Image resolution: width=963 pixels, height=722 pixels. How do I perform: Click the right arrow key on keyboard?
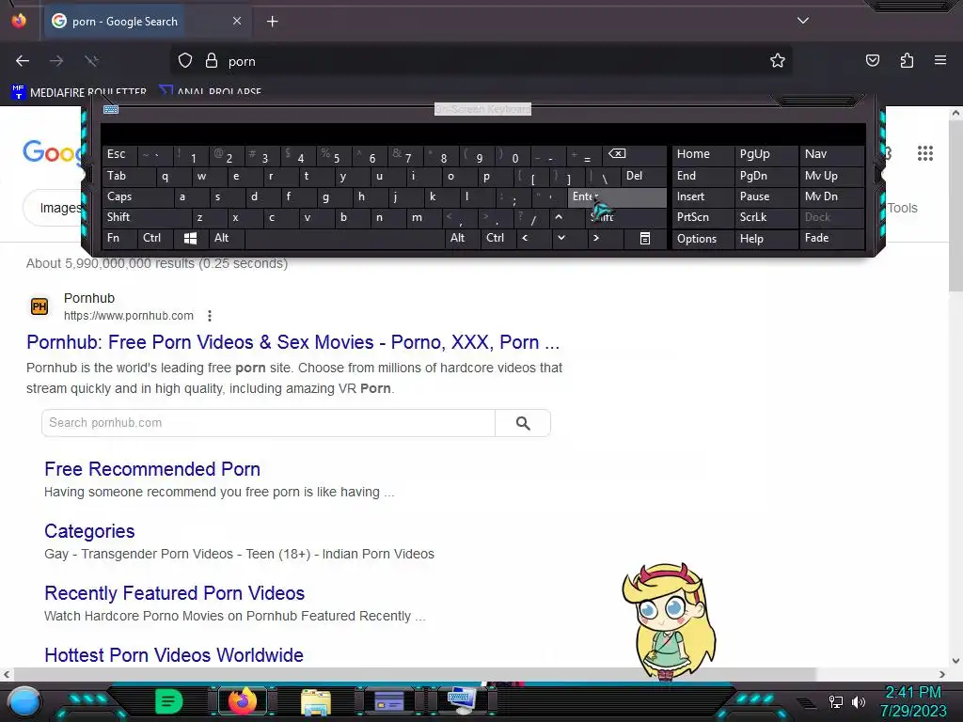595,238
